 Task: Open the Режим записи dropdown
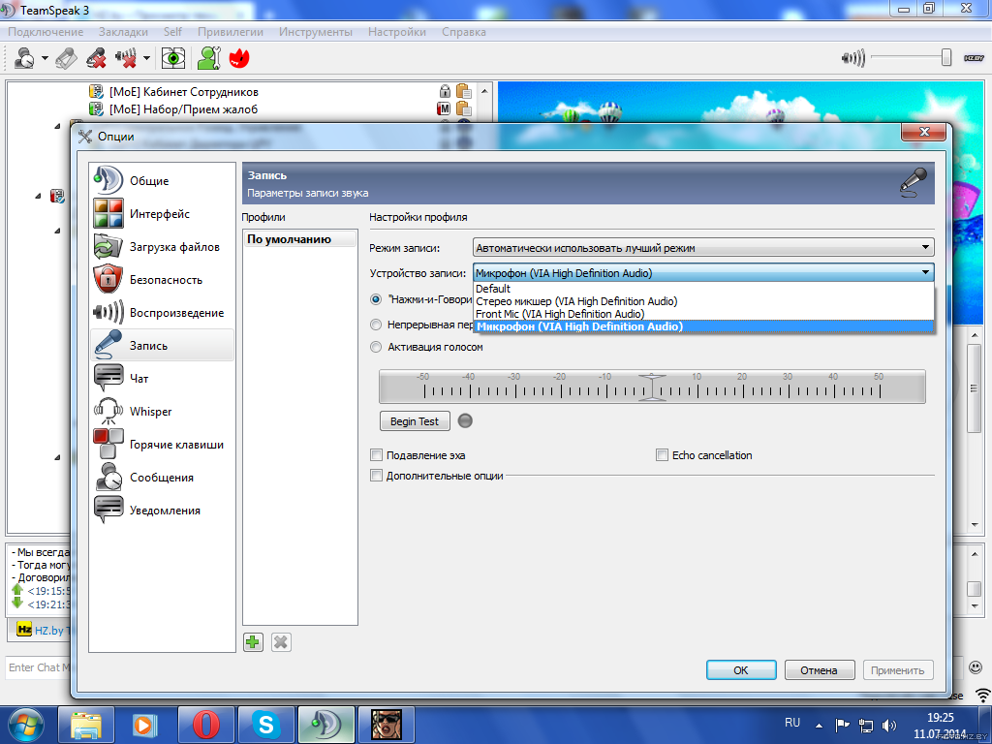703,247
